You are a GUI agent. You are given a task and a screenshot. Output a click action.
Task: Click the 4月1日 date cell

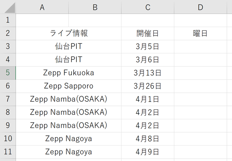tap(147, 99)
